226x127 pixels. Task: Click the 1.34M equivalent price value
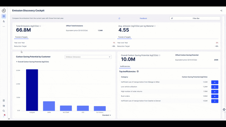pyautogui.click(x=100, y=31)
